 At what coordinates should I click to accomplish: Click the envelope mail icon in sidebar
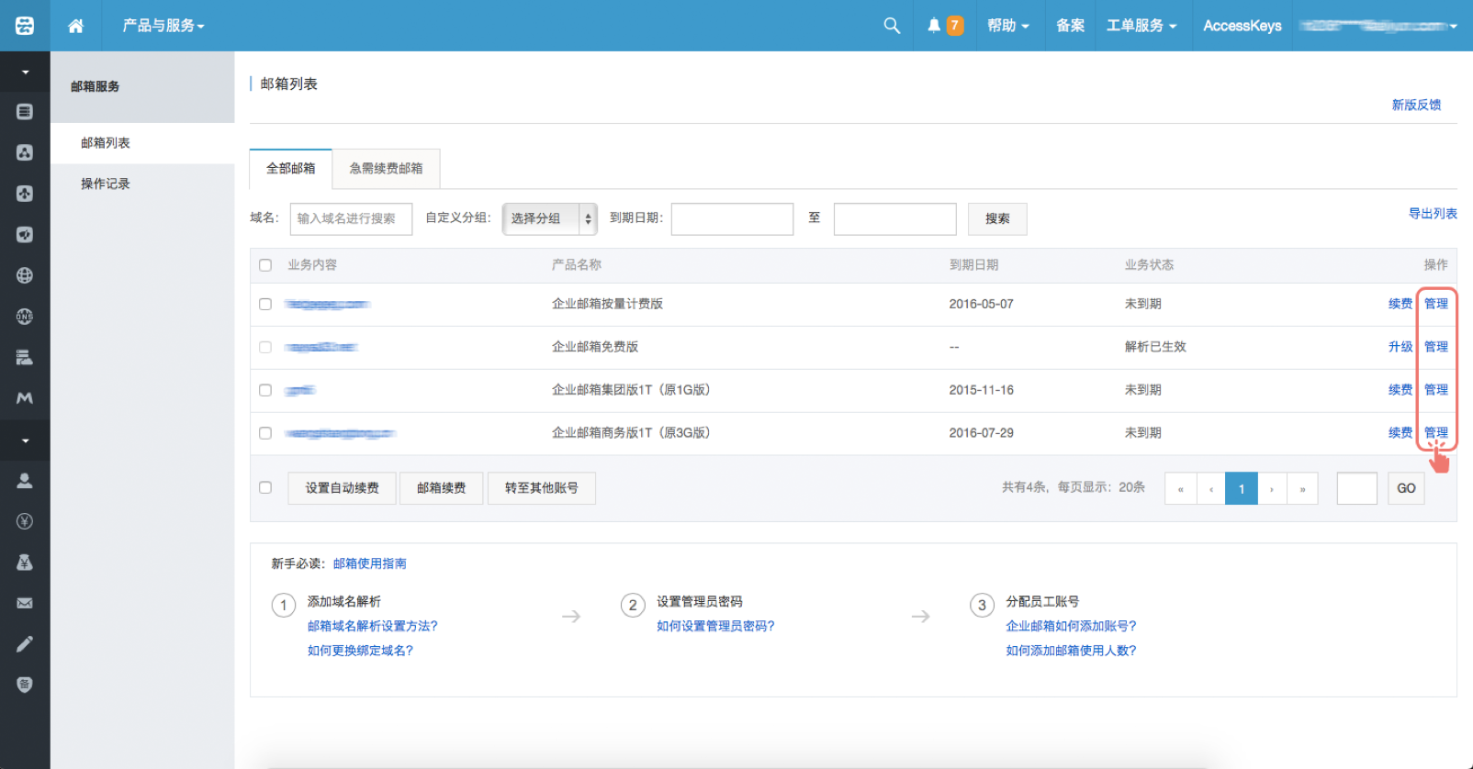point(25,603)
